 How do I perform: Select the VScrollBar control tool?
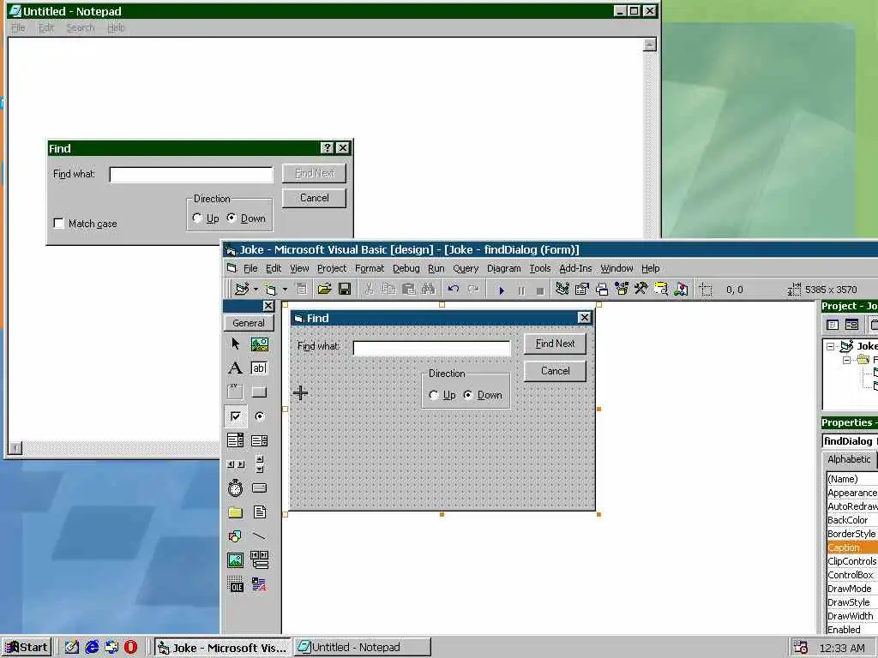pos(259,464)
